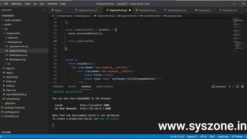Image resolution: width=247 pixels, height=139 pixels.
Task: Collapse the src folder
Action: coord(6,29)
